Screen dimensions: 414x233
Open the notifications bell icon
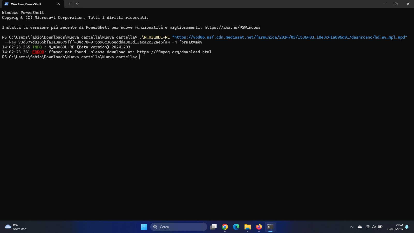[x=407, y=227]
